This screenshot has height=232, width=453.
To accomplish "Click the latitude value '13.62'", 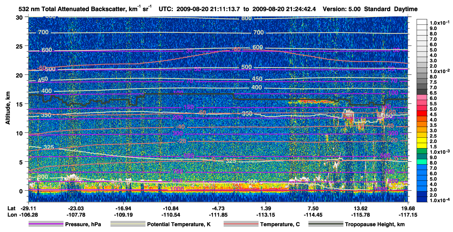I will pyautogui.click(x=361, y=208).
